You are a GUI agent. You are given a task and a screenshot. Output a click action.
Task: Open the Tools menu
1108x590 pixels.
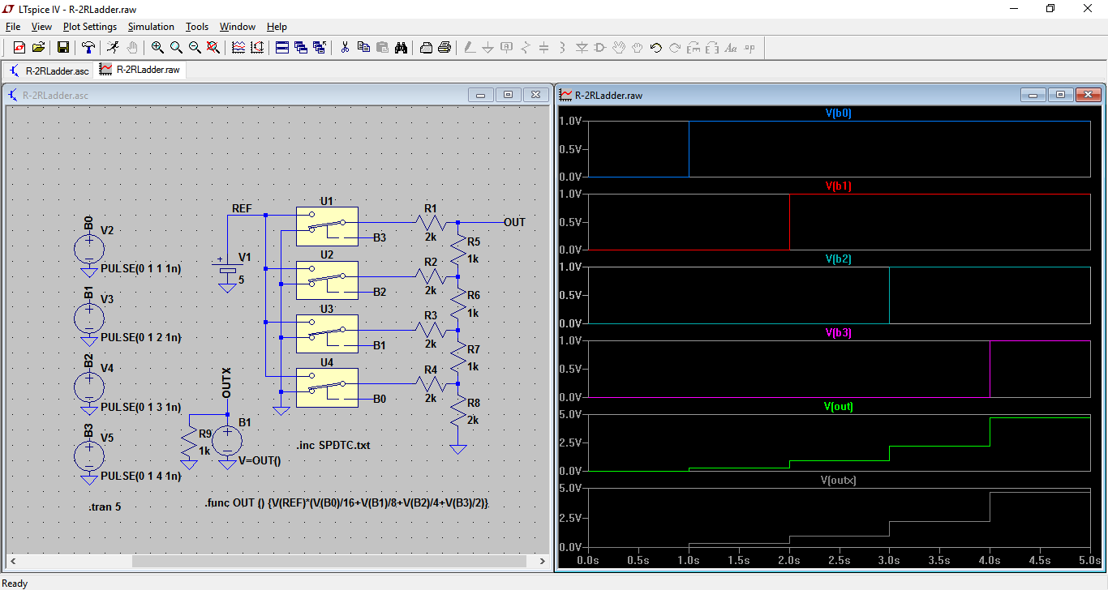[197, 27]
